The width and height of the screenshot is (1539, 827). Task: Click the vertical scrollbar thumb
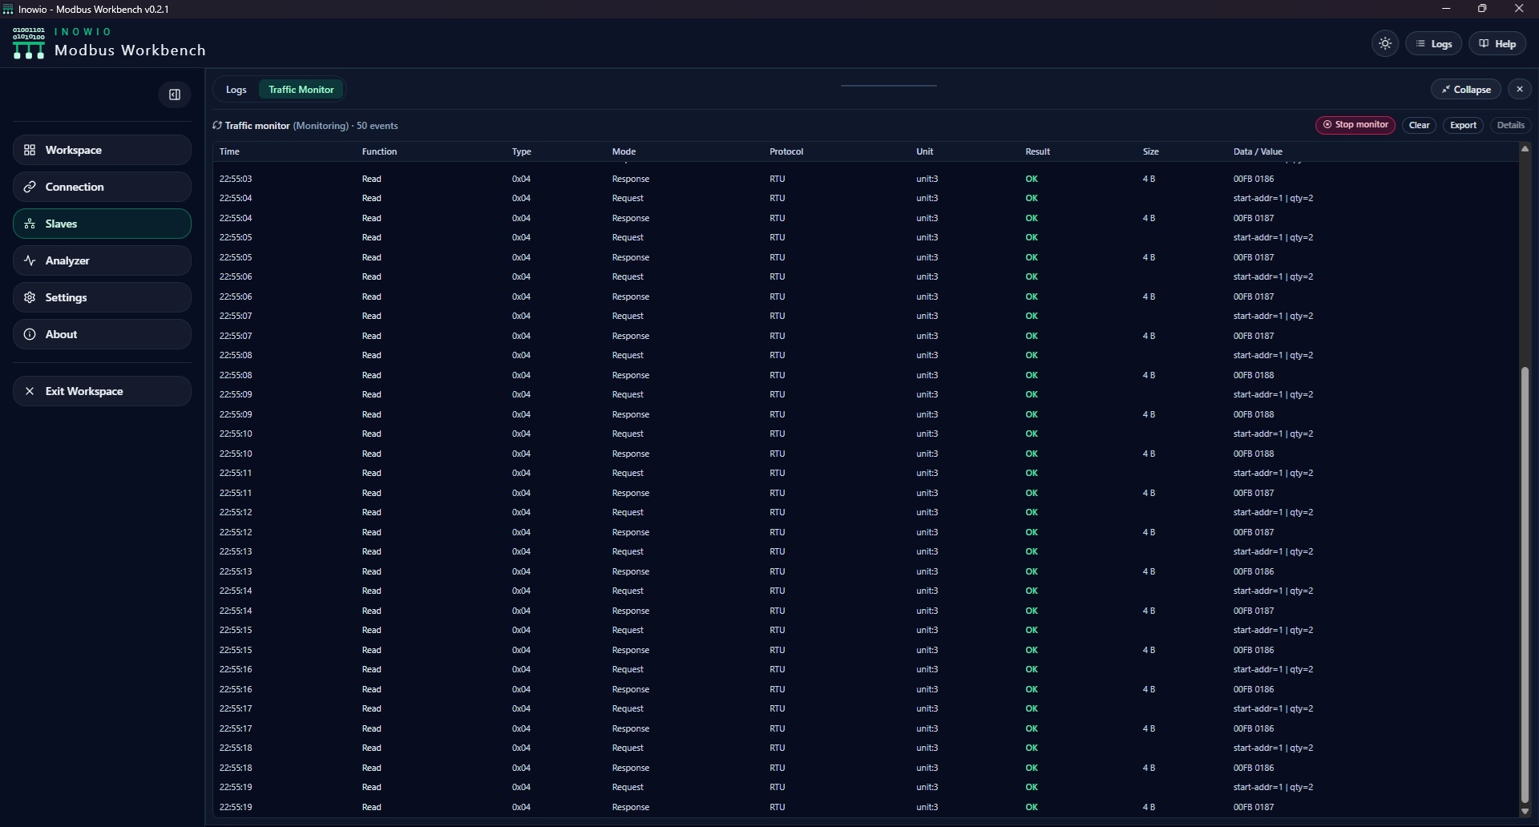(x=1525, y=585)
